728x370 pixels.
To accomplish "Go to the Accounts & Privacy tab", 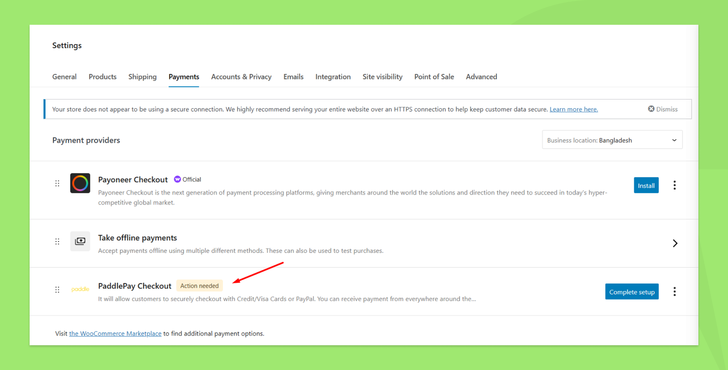I will tap(241, 77).
